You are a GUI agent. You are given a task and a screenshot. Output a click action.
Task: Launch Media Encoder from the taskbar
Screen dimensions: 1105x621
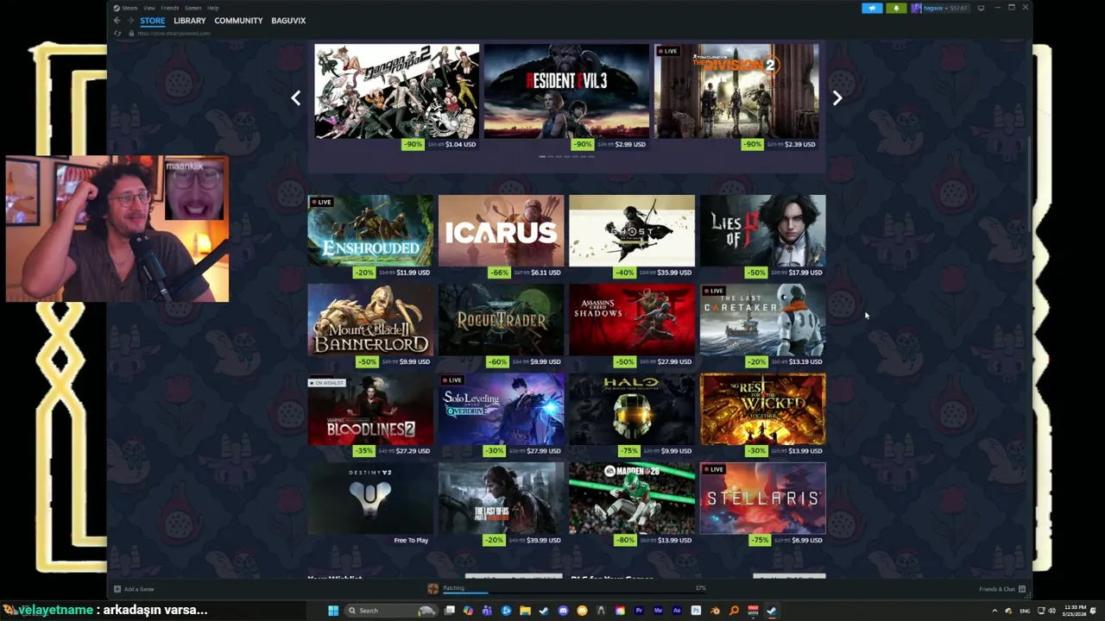point(658,611)
